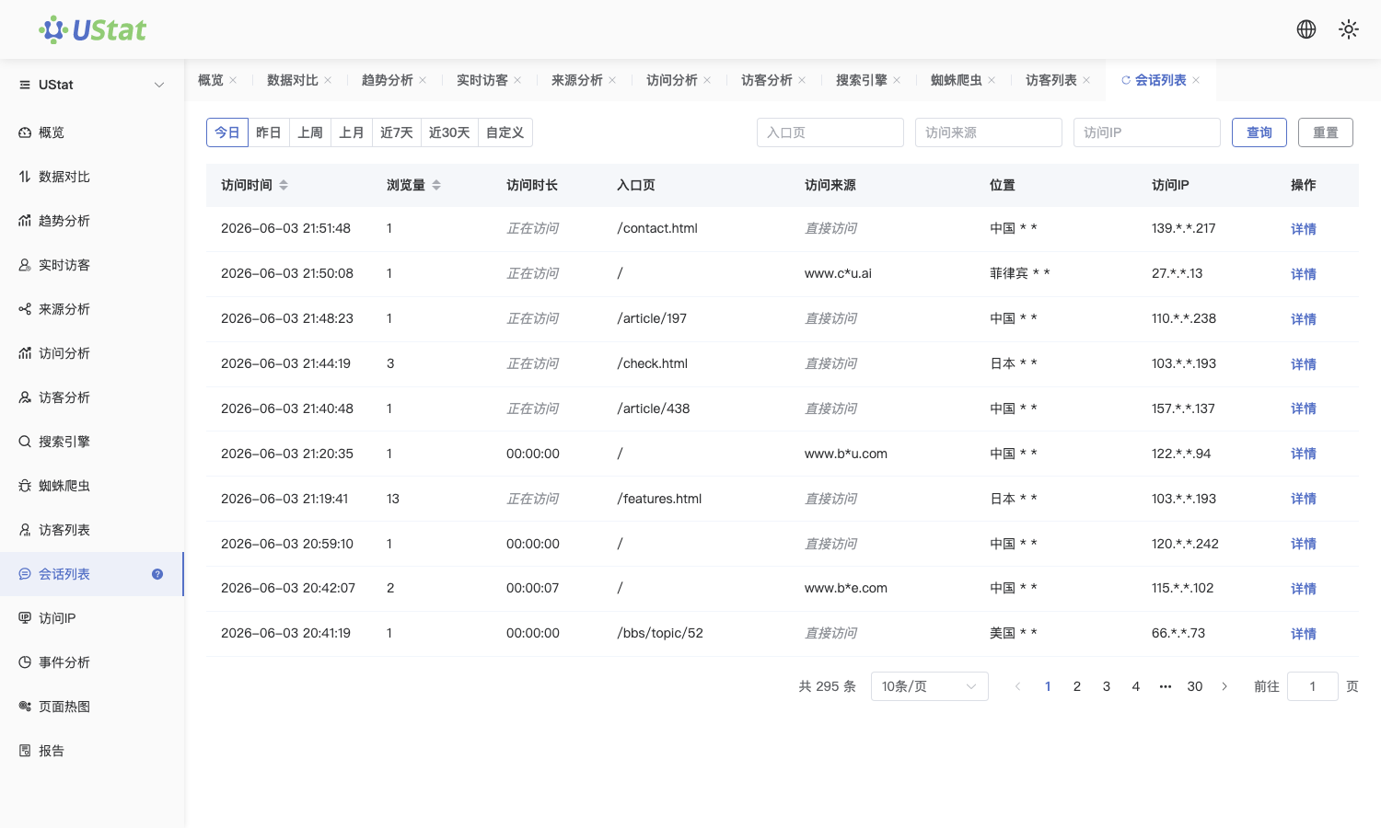The width and height of the screenshot is (1381, 828).
Task: Close the 趋势分析 tab
Action: pos(423,80)
